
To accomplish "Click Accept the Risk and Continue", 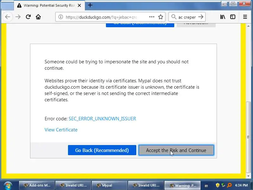I will [x=176, y=150].
